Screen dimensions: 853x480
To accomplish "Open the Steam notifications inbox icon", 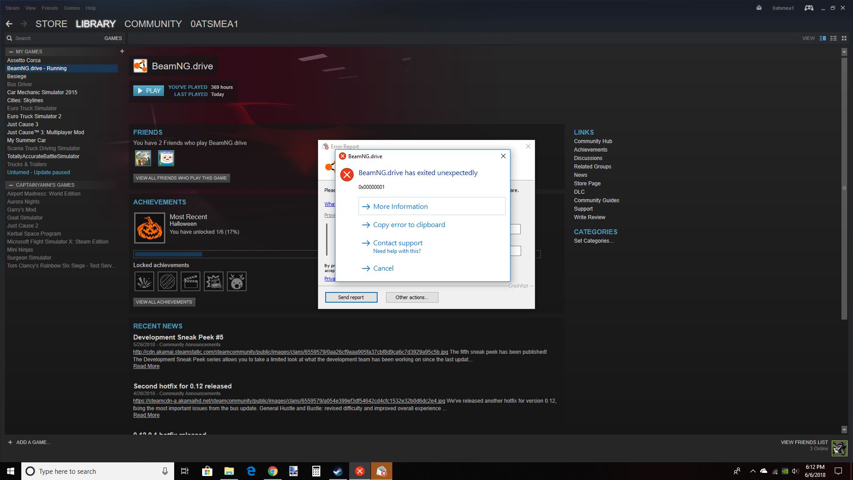I will [x=759, y=8].
